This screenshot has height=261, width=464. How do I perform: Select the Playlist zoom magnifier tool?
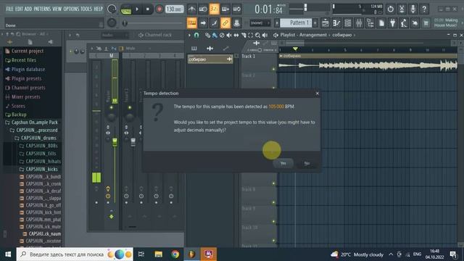coord(258,36)
